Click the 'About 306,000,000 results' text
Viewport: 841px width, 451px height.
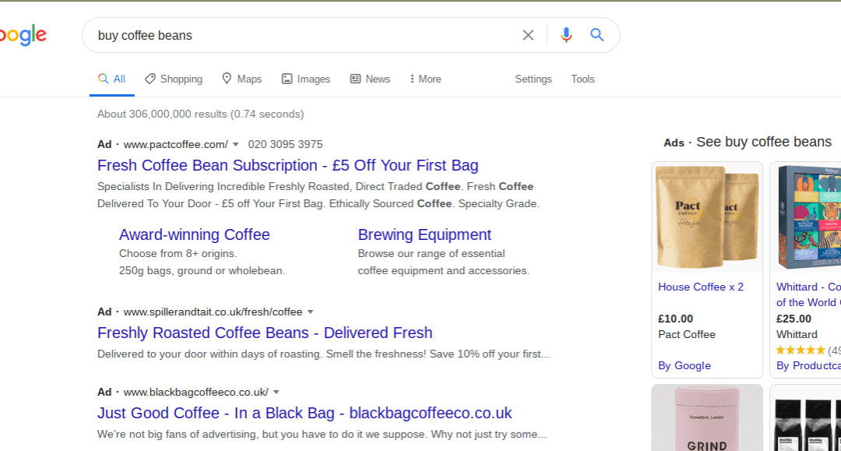pos(201,115)
